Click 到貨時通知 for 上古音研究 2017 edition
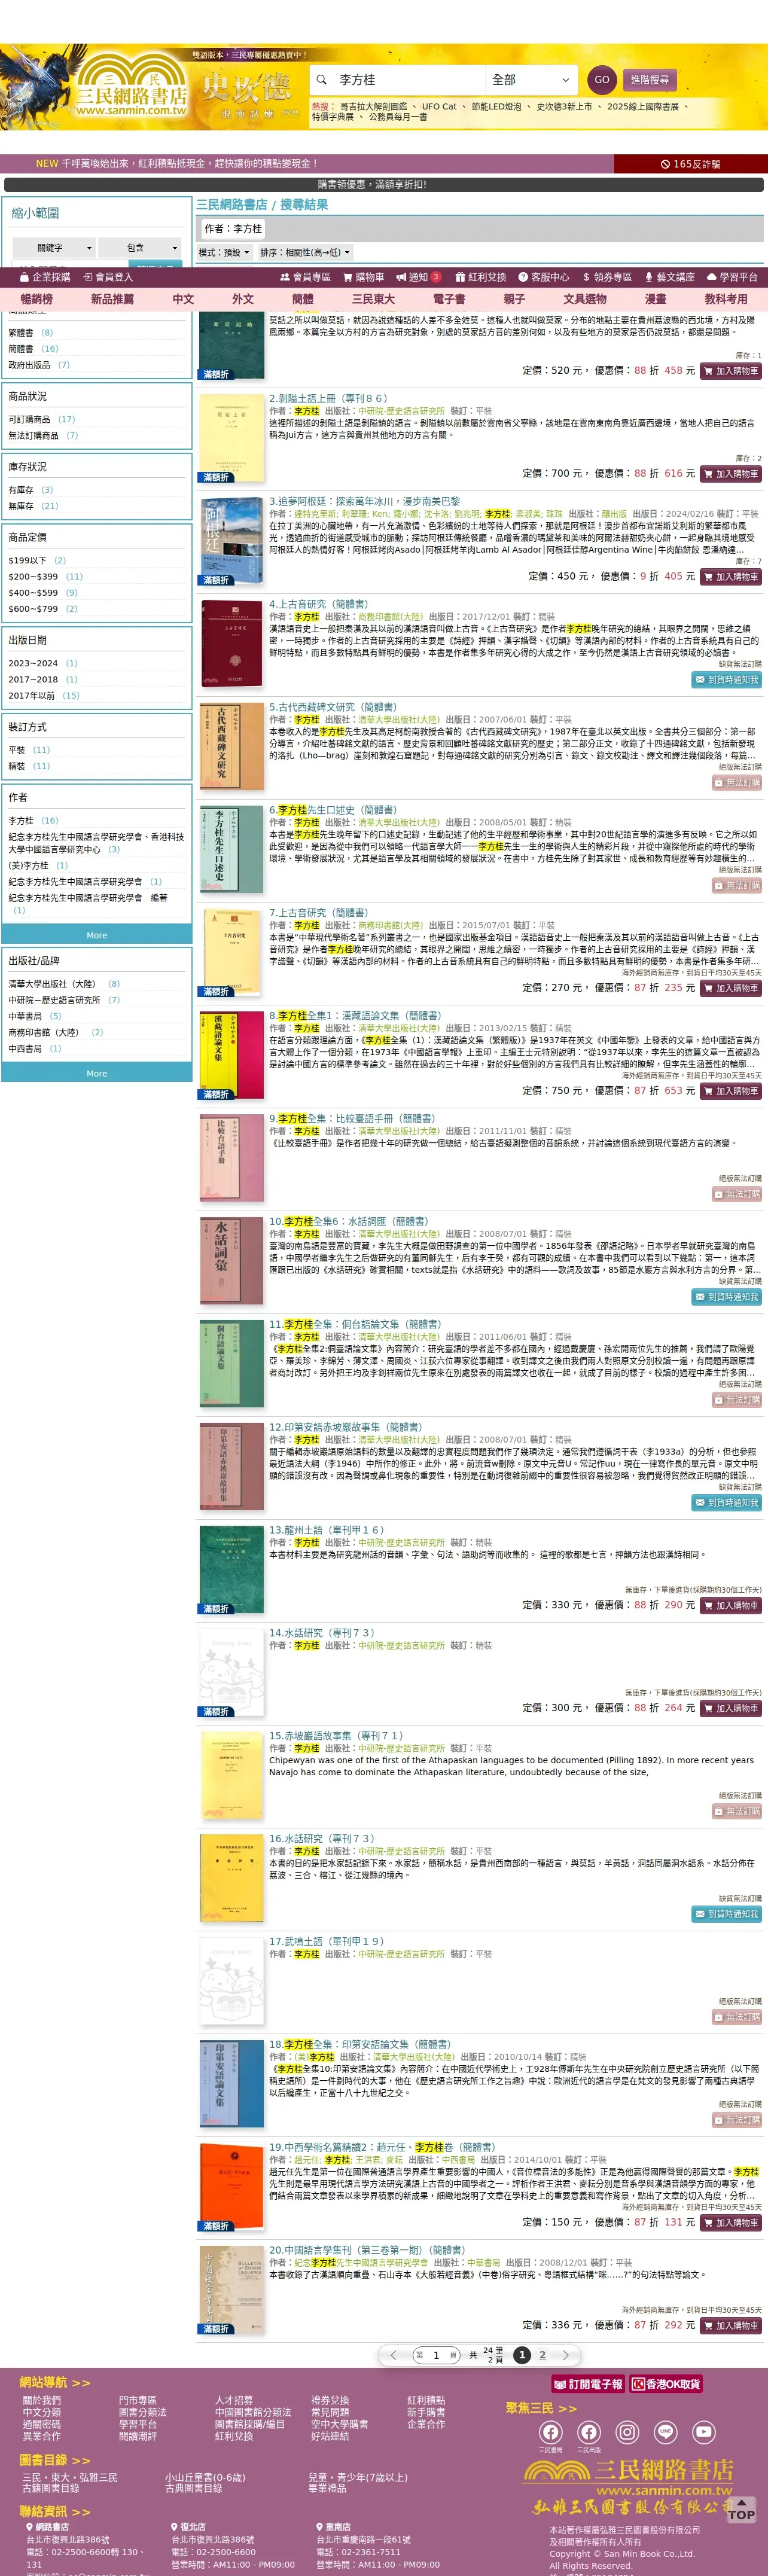Screen dimensions: 768x2576 coord(727,680)
